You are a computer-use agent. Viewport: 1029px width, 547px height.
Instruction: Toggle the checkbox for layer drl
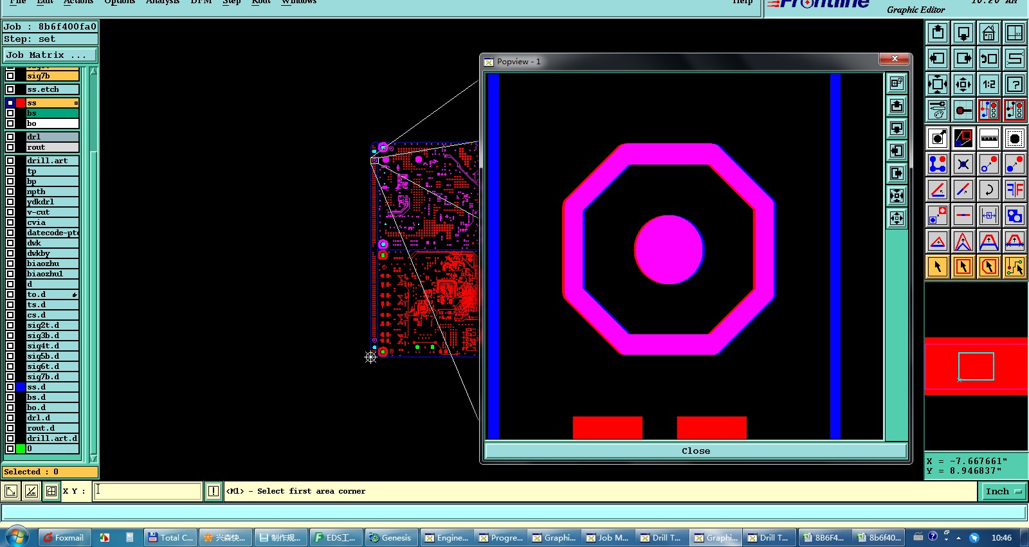coord(10,137)
